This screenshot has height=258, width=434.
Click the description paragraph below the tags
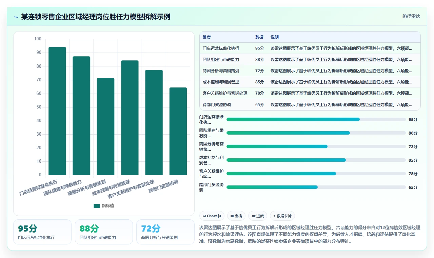click(x=310, y=234)
